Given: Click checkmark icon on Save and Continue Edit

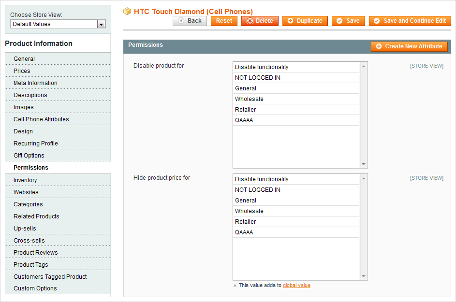Looking at the screenshot, I should point(377,21).
